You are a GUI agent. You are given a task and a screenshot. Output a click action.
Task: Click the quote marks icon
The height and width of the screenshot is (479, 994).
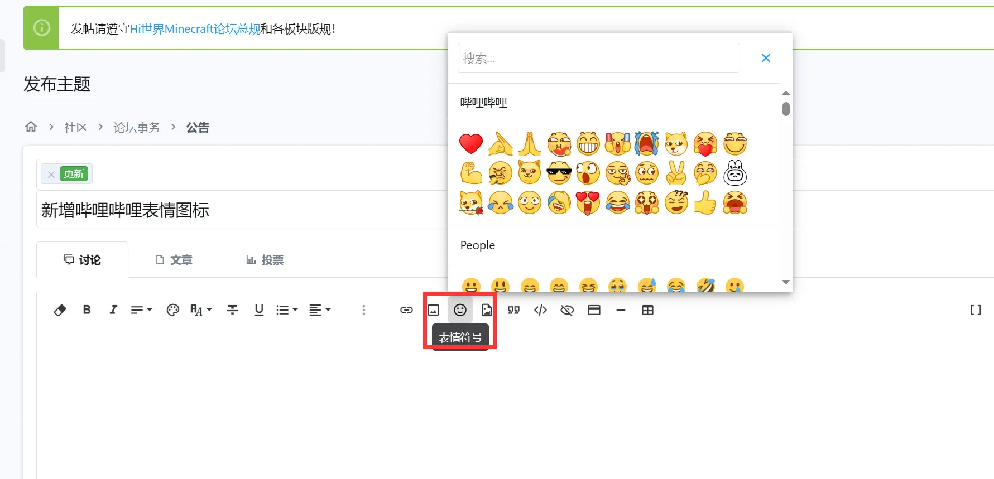click(513, 310)
